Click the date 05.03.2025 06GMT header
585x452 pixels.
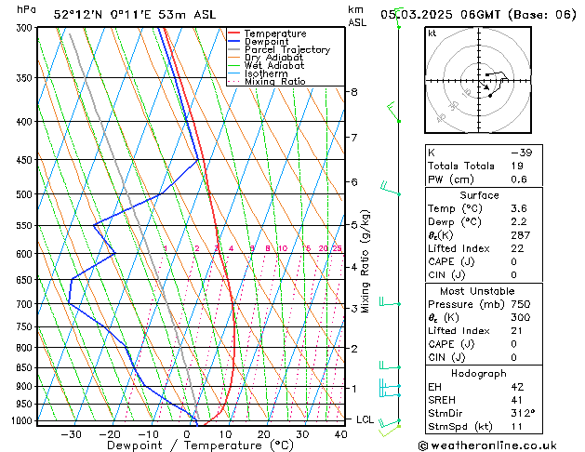pos(478,15)
